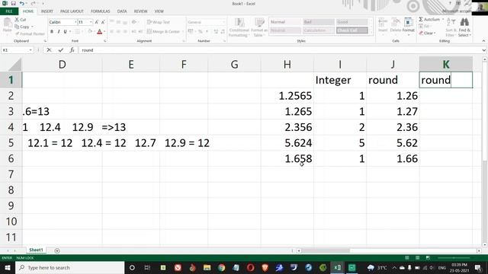Open the FILE tab
The image size is (488, 274).
point(9,11)
